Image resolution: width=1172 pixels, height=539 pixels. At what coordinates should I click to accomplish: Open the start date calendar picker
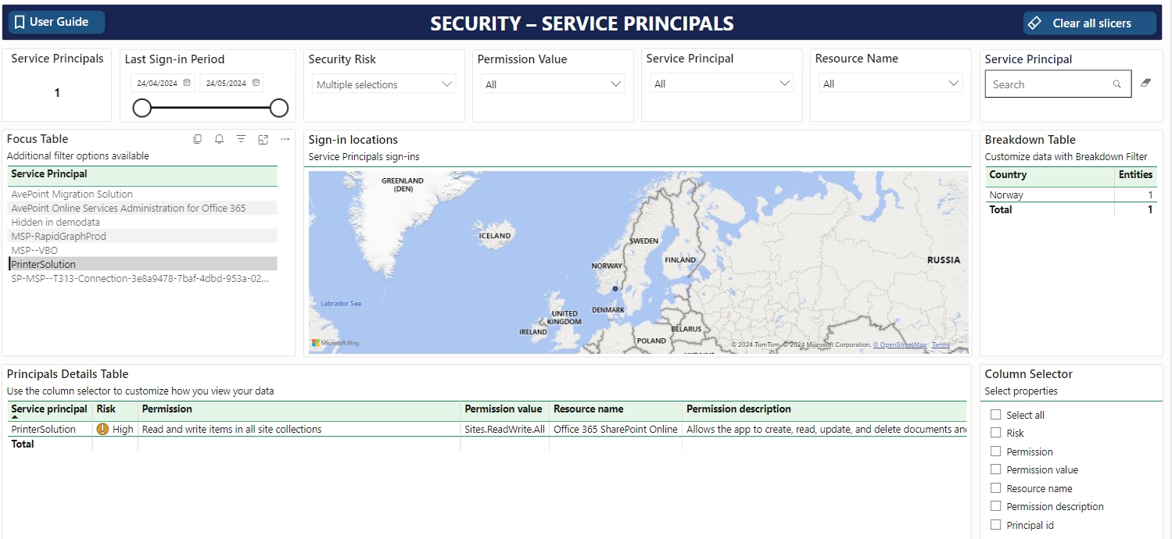[187, 83]
